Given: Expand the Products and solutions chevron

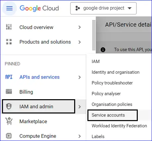Looking at the screenshot, I should click(79, 42).
